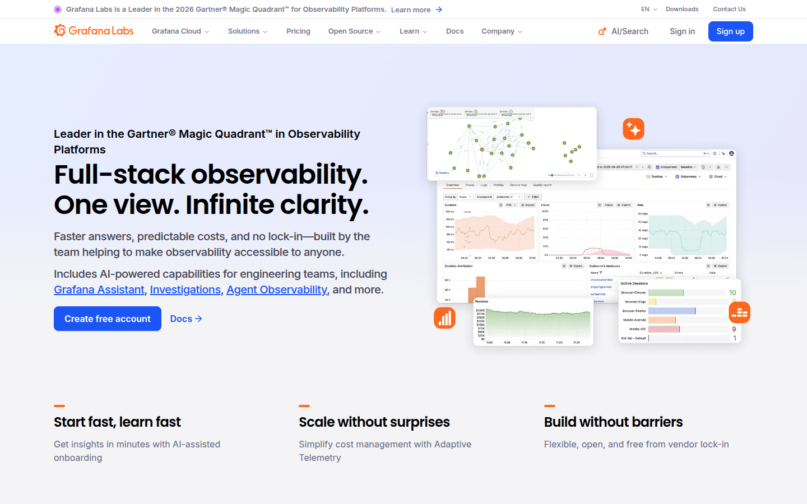Click the dashboard refresh icon

coord(703,167)
